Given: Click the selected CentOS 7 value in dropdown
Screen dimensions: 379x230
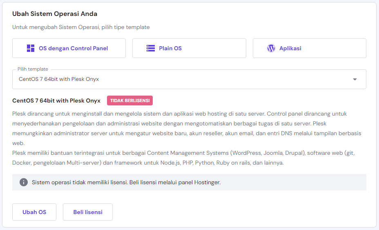Looking at the screenshot, I should 59,79.
